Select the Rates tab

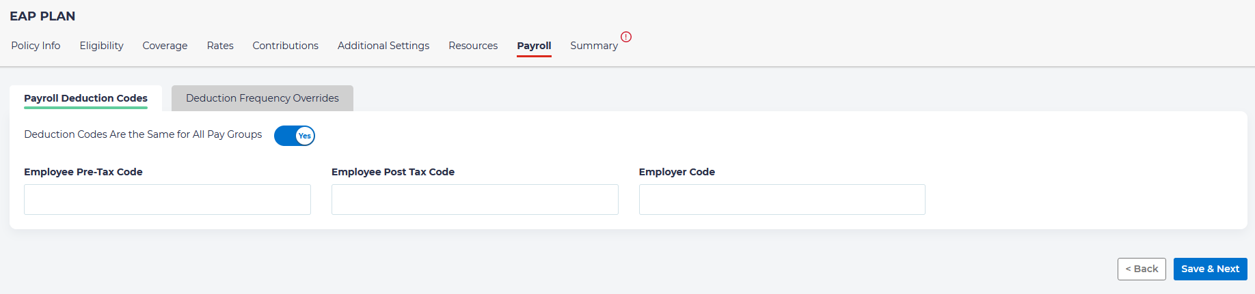220,46
